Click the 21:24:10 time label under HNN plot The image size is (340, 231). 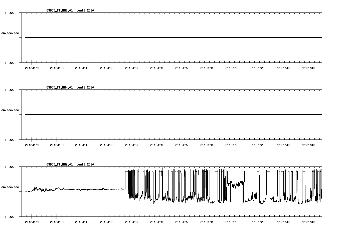tap(82, 145)
